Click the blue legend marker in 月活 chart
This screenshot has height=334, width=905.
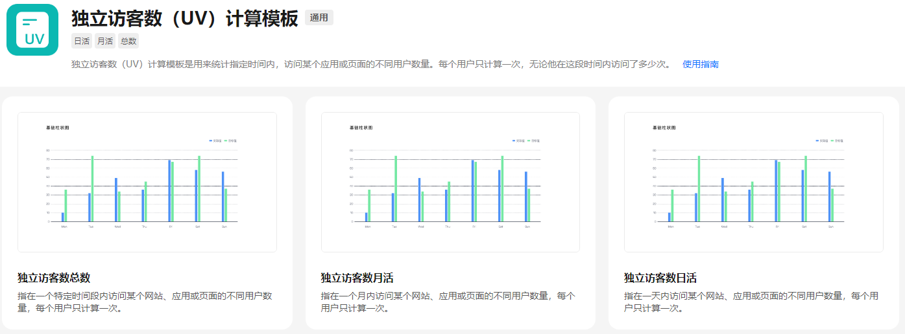click(x=514, y=140)
